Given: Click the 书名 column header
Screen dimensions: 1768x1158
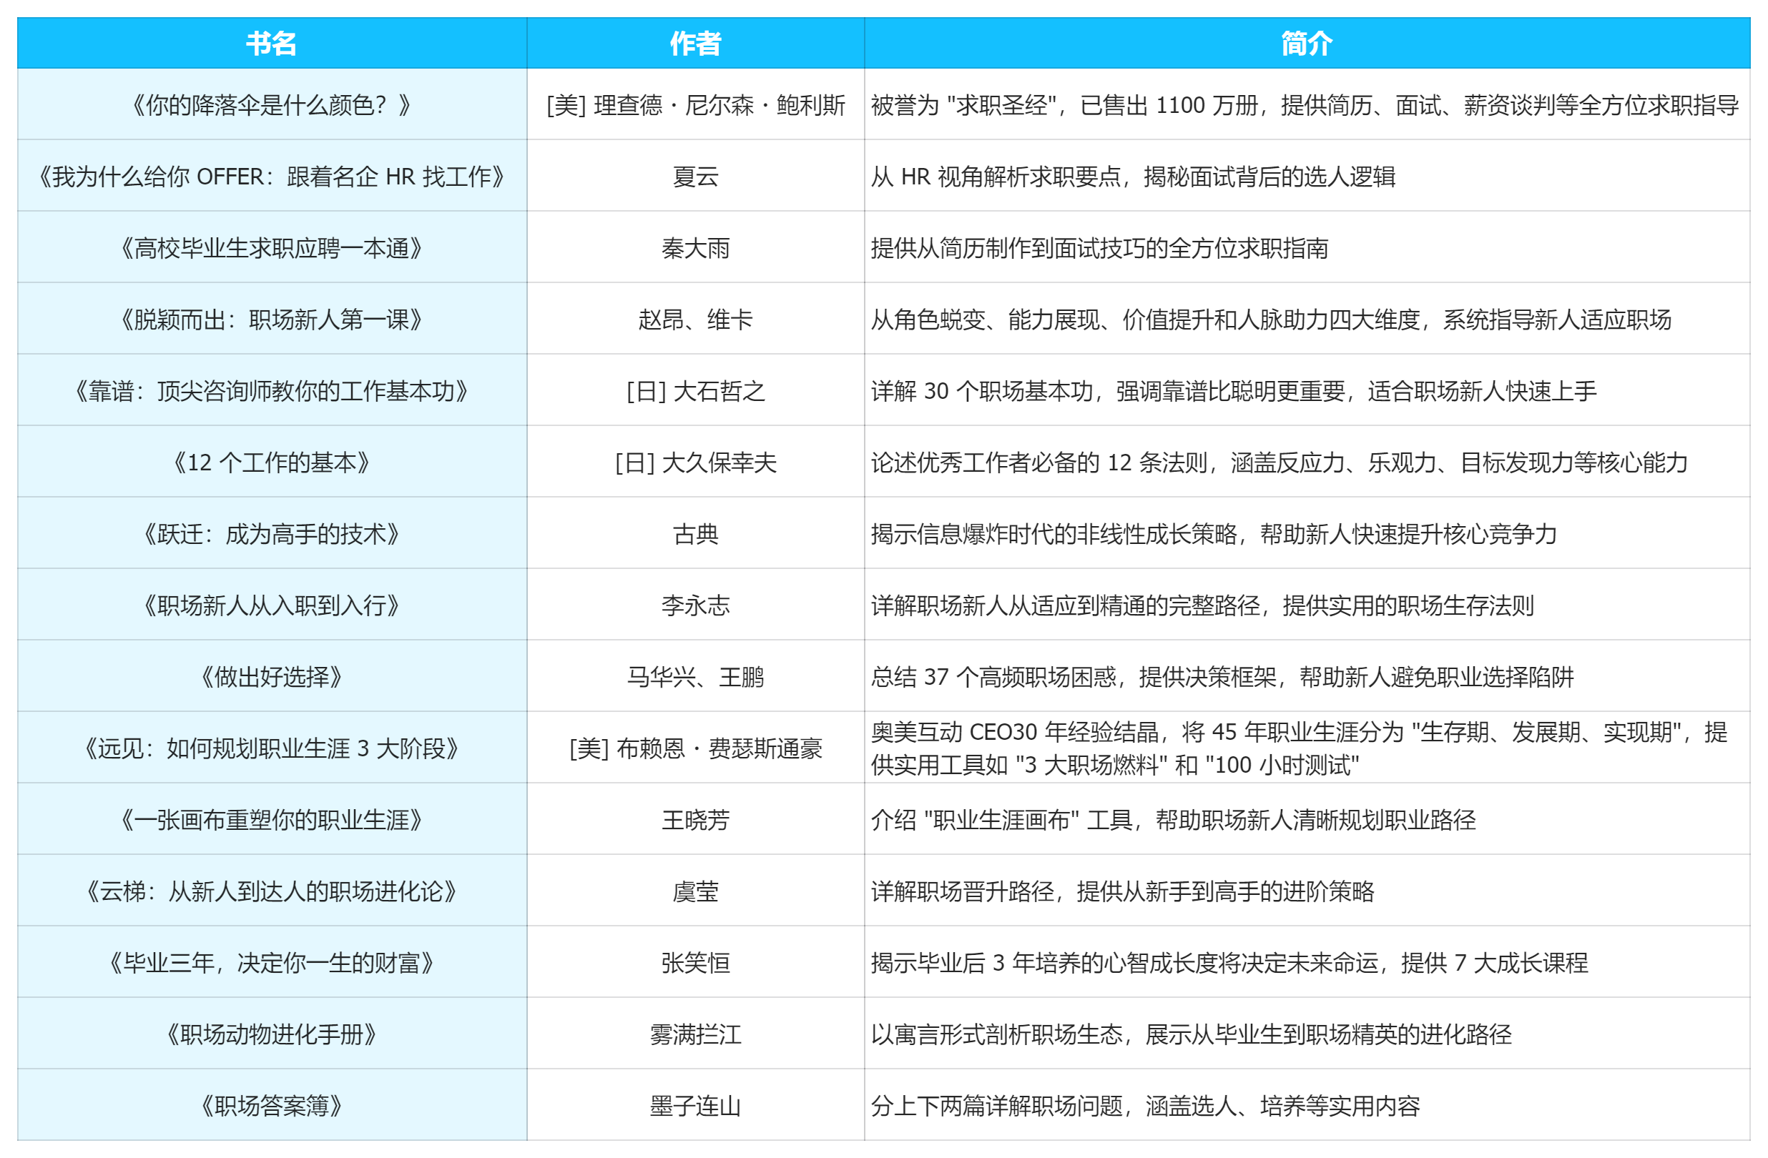Looking at the screenshot, I should tap(271, 44).
